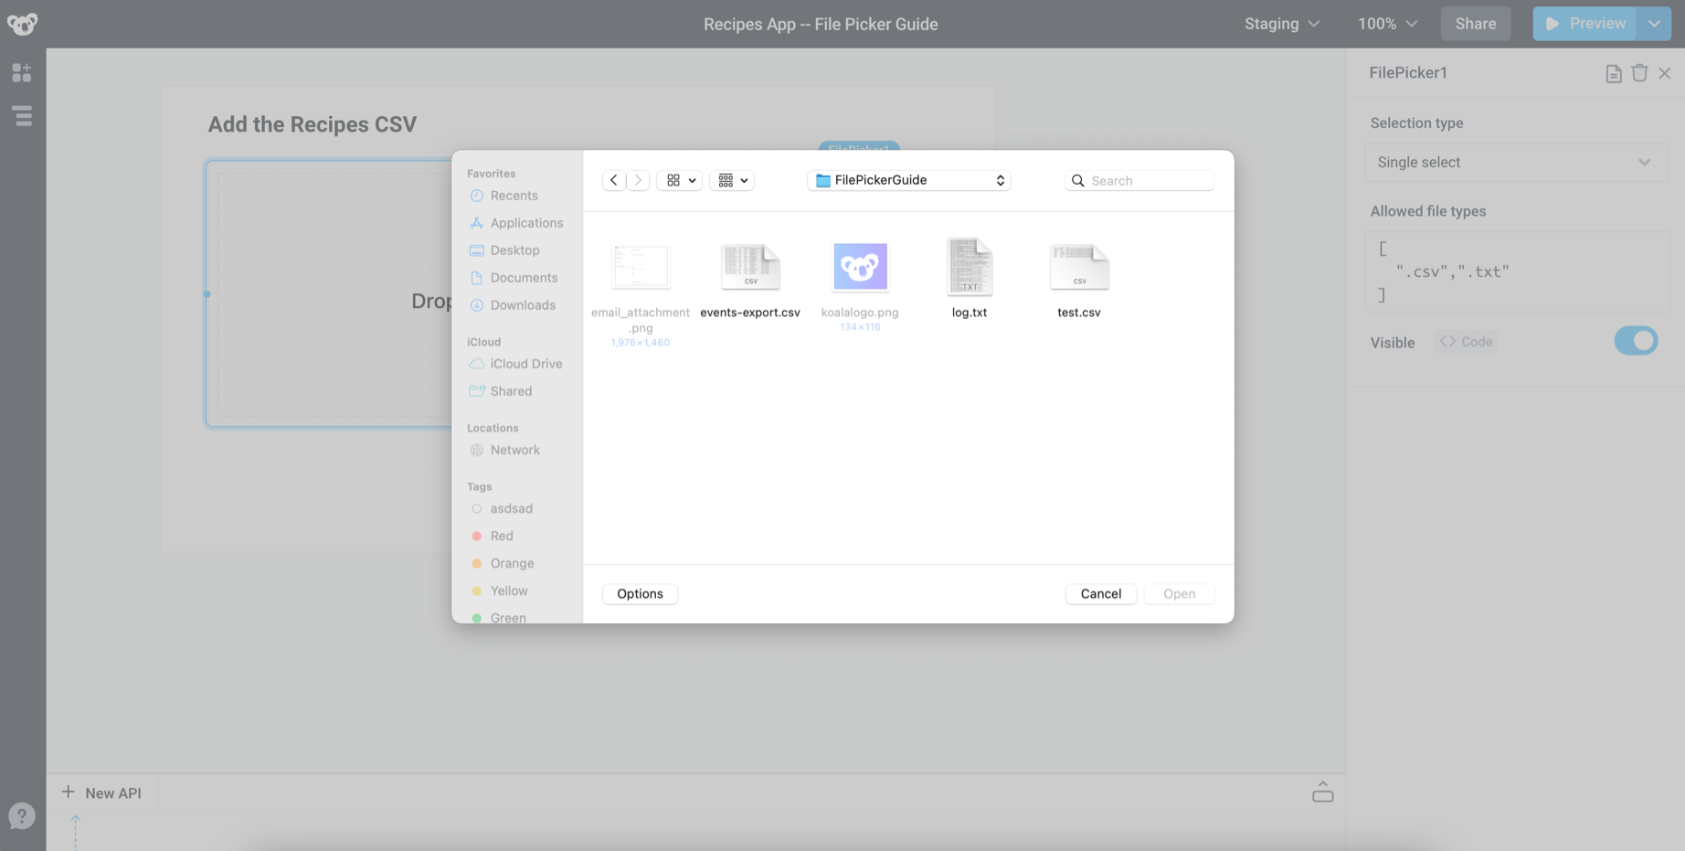Duplicate FilePicker1 using the document icon
Viewport: 1685px width, 851px height.
[x=1613, y=72]
